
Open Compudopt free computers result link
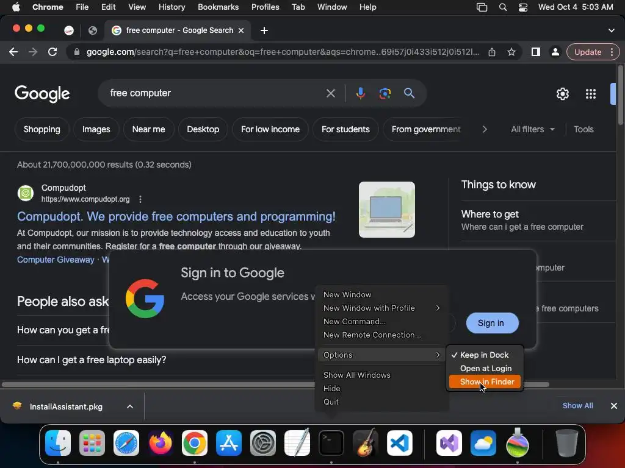[x=176, y=216]
